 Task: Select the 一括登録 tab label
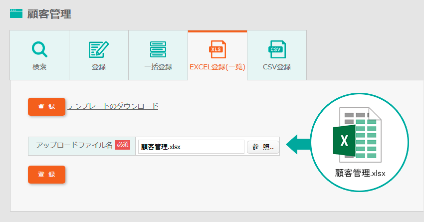tap(158, 67)
